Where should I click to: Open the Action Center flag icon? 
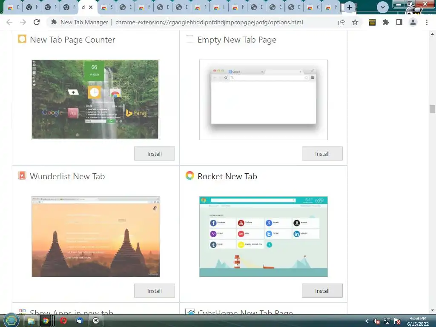click(397, 321)
